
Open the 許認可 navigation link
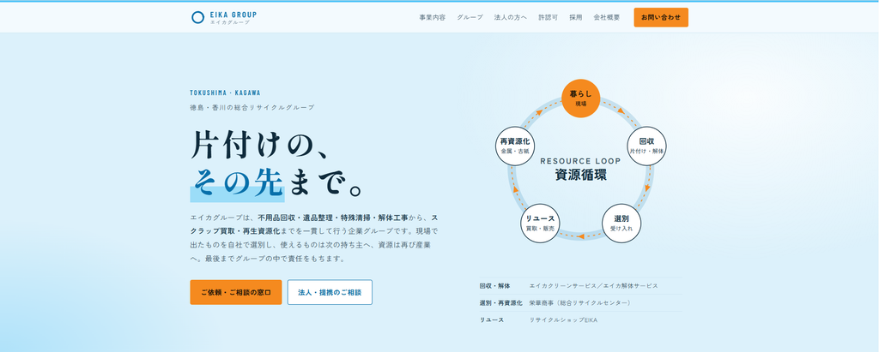[549, 17]
